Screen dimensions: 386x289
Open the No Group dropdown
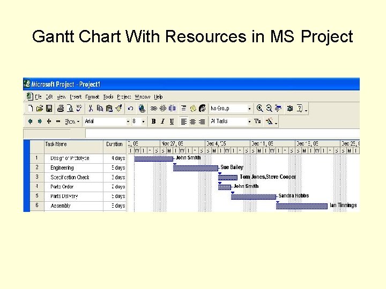(x=249, y=109)
